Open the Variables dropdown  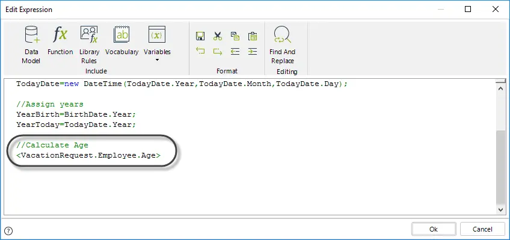click(x=157, y=43)
